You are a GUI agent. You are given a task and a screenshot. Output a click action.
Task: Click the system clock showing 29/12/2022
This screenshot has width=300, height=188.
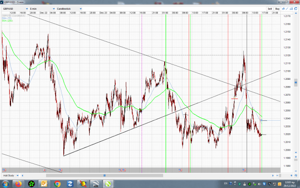point(289,184)
